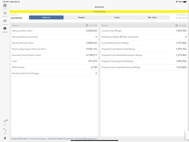
Task: Open the More menu icon
Action: [5, 121]
